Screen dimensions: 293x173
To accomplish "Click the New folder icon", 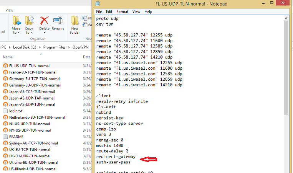I will pyautogui.click(x=74, y=21).
